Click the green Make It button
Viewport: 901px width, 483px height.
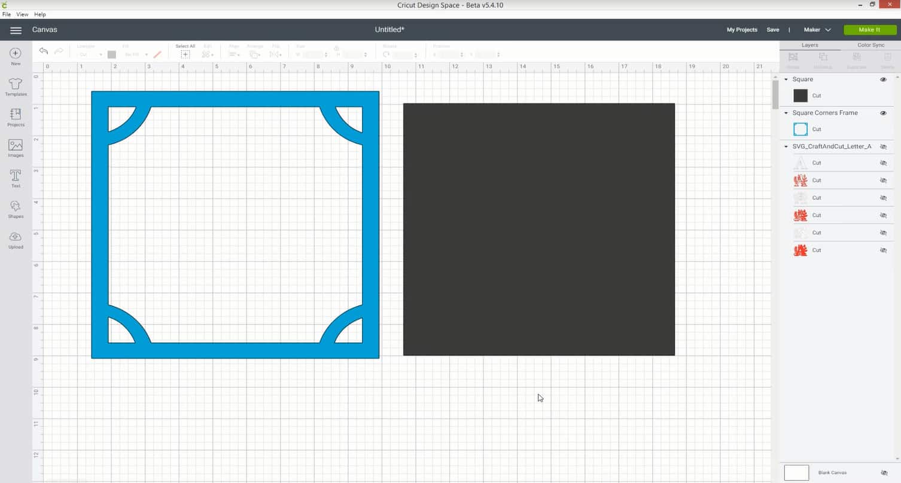click(869, 29)
